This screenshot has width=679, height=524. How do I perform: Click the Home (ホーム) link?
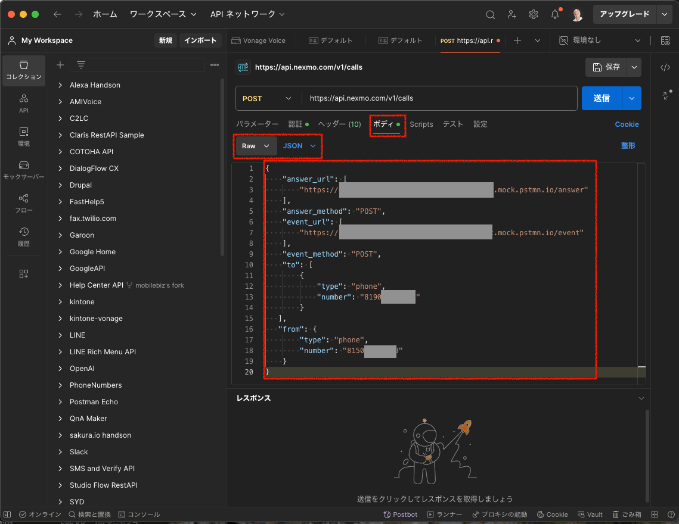coord(106,14)
